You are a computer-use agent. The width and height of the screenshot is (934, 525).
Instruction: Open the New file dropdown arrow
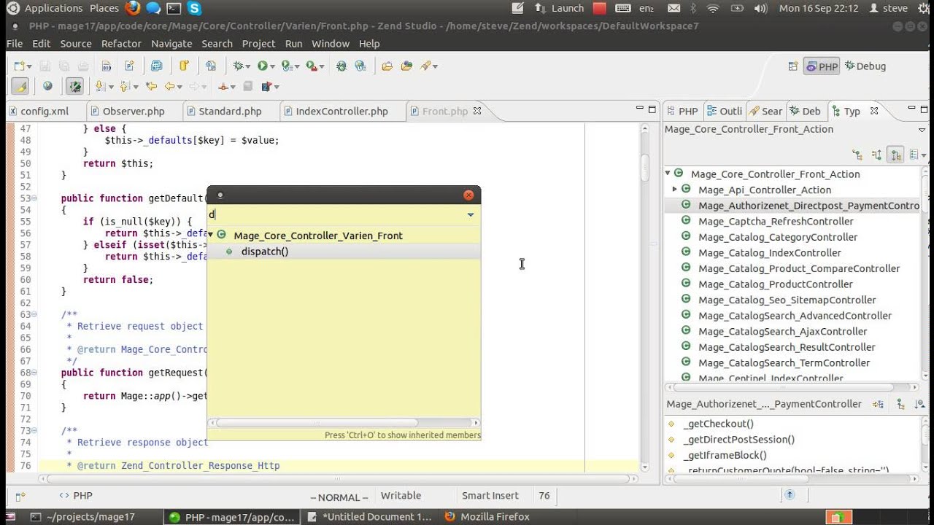point(29,66)
